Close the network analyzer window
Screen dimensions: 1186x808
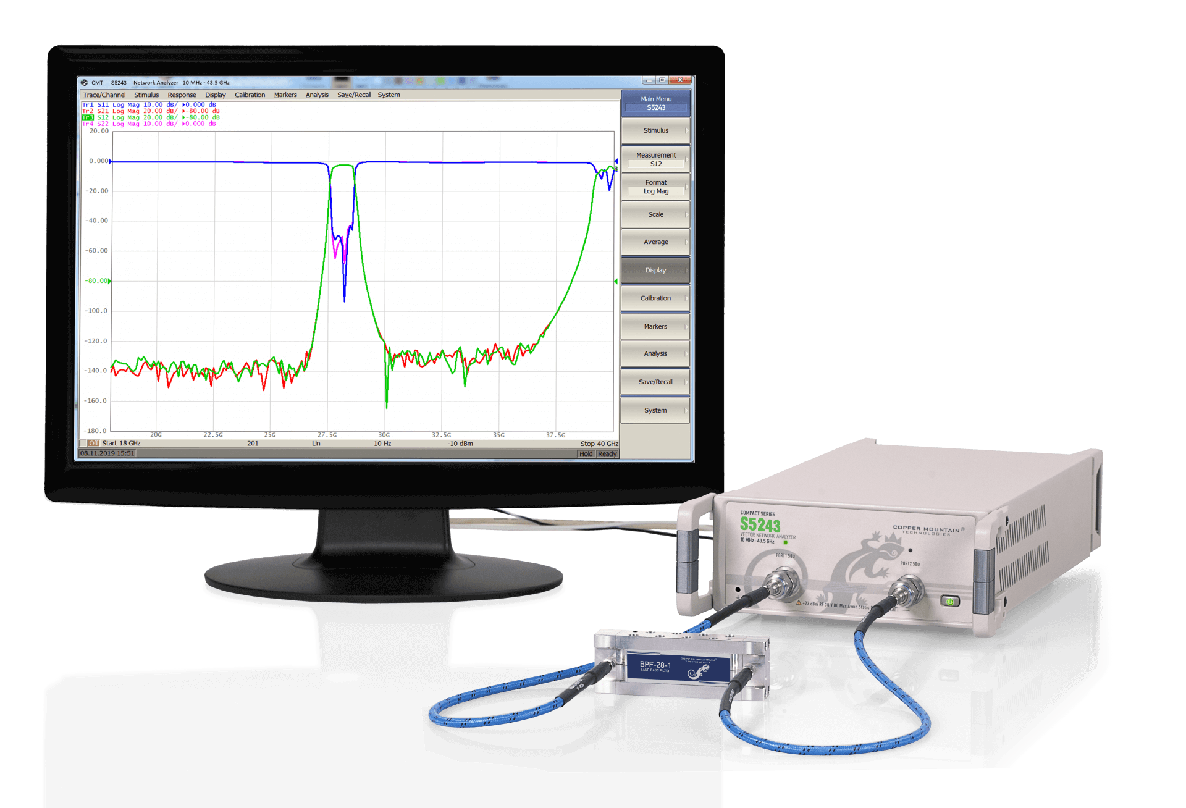(680, 80)
